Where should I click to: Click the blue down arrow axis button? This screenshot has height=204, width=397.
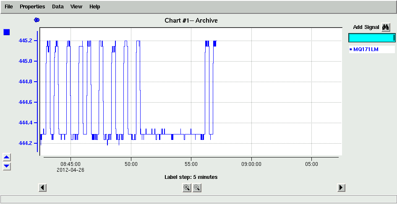pyautogui.click(x=7, y=166)
